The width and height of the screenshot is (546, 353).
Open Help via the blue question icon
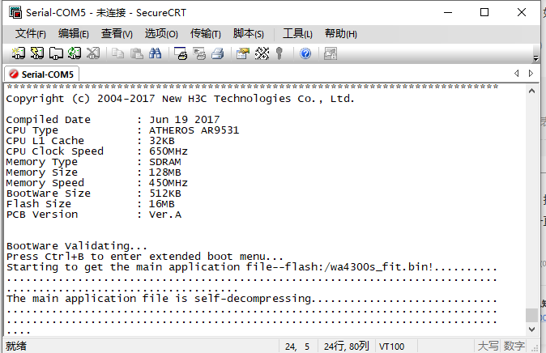305,53
